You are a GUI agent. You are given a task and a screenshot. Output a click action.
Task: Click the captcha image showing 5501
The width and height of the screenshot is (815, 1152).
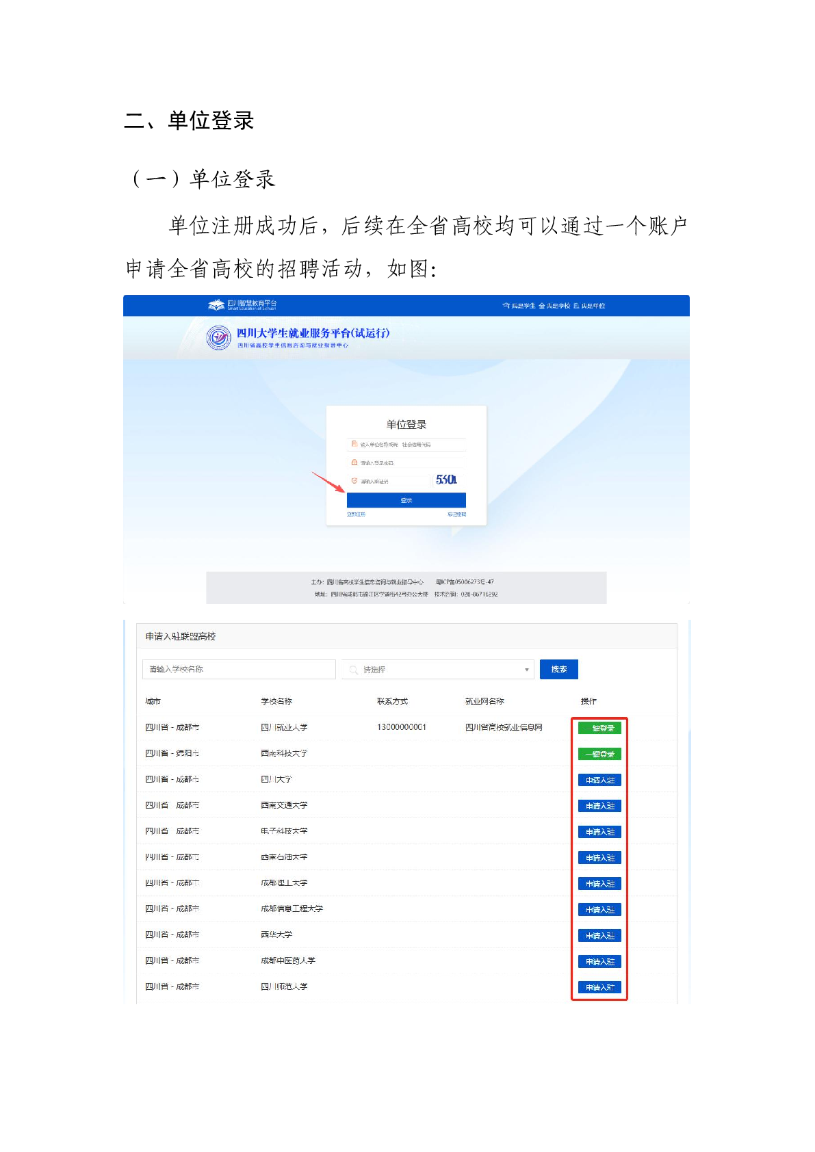(446, 480)
